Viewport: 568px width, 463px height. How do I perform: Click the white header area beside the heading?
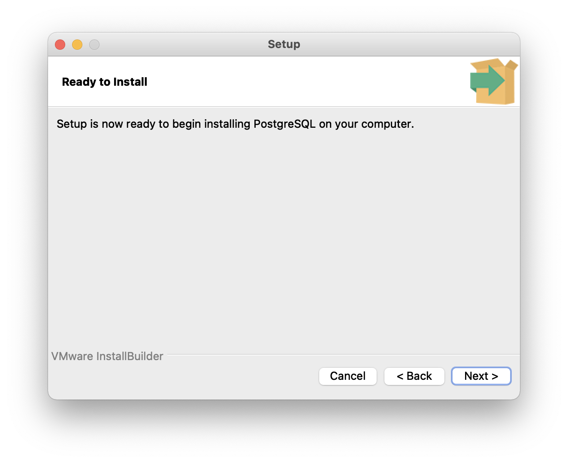(300, 82)
